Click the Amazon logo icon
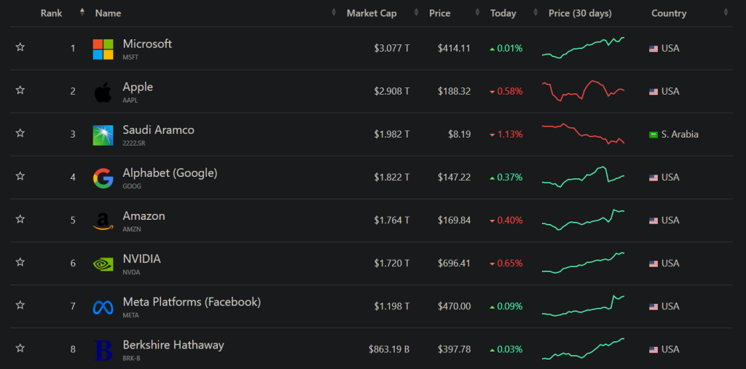Viewport: 746px width, 369px height. pos(103,221)
